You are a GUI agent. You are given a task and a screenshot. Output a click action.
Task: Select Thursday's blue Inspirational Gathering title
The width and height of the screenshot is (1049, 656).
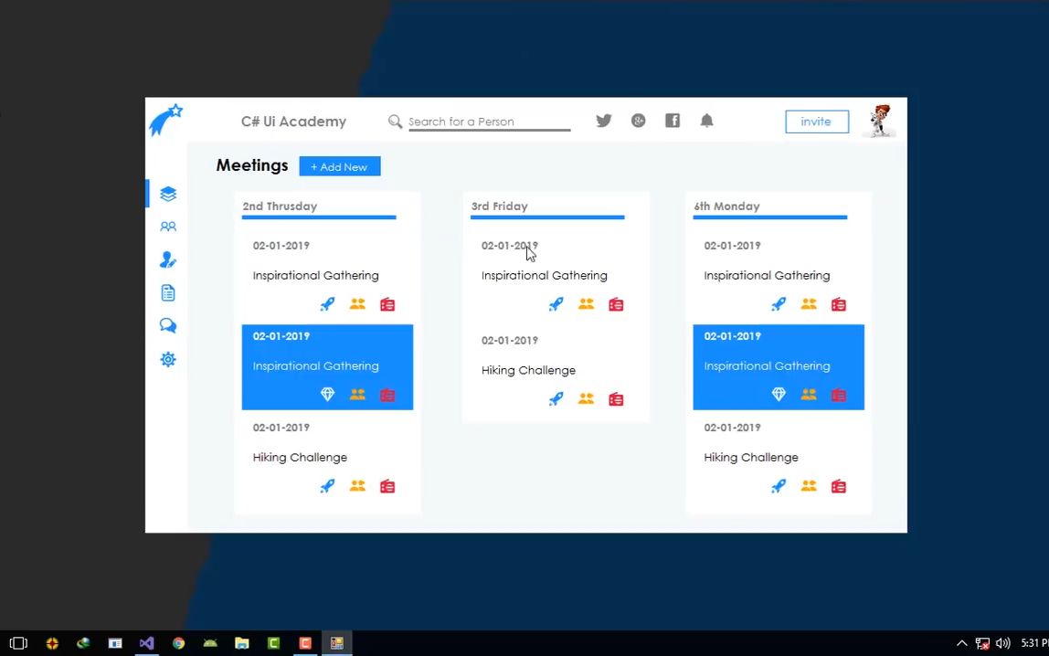[316, 365]
